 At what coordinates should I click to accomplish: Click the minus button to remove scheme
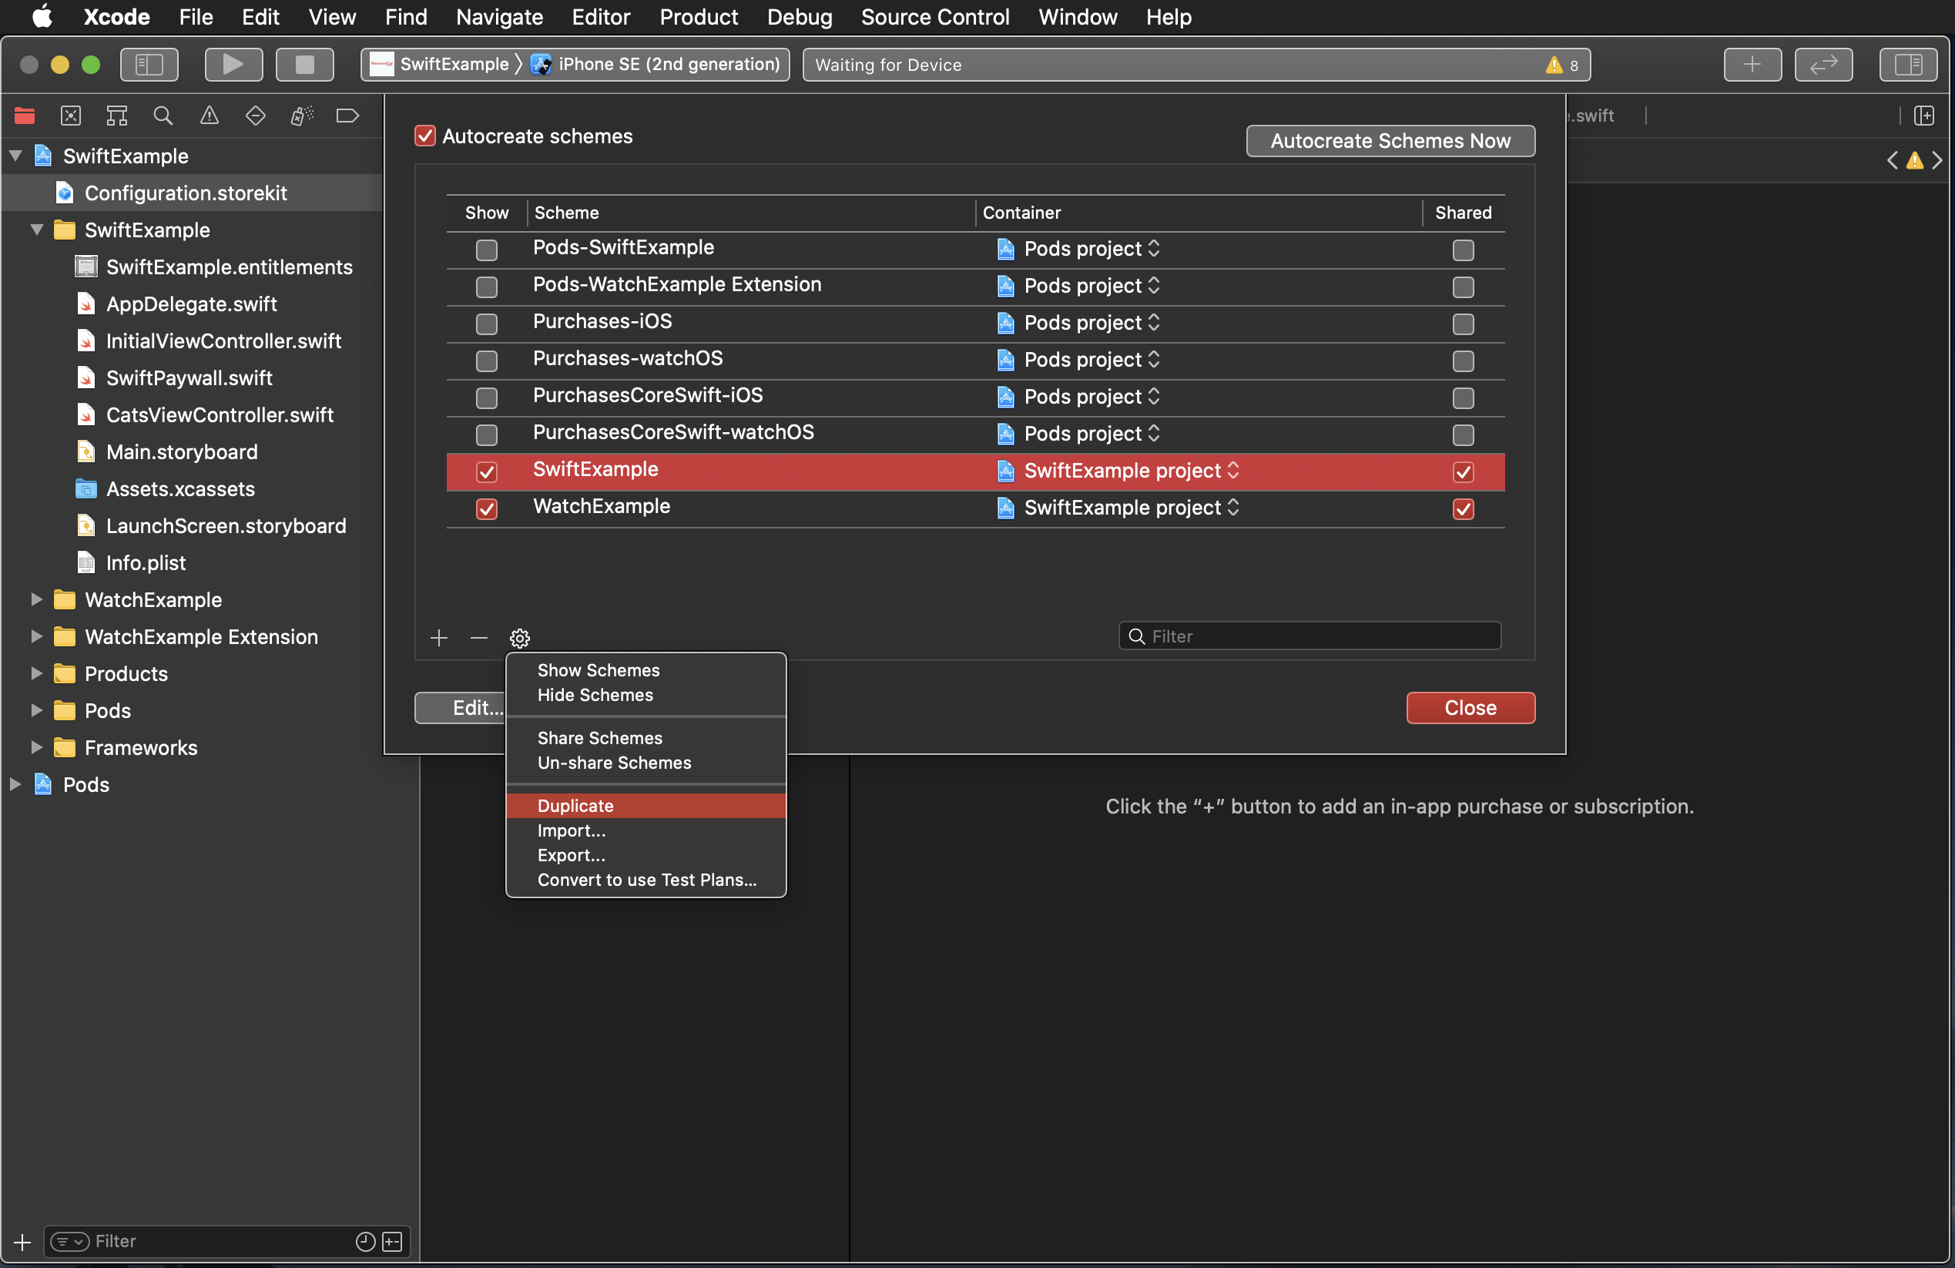[x=479, y=637]
